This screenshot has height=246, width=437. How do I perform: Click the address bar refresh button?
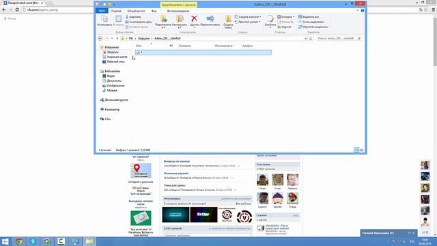[x=311, y=38]
